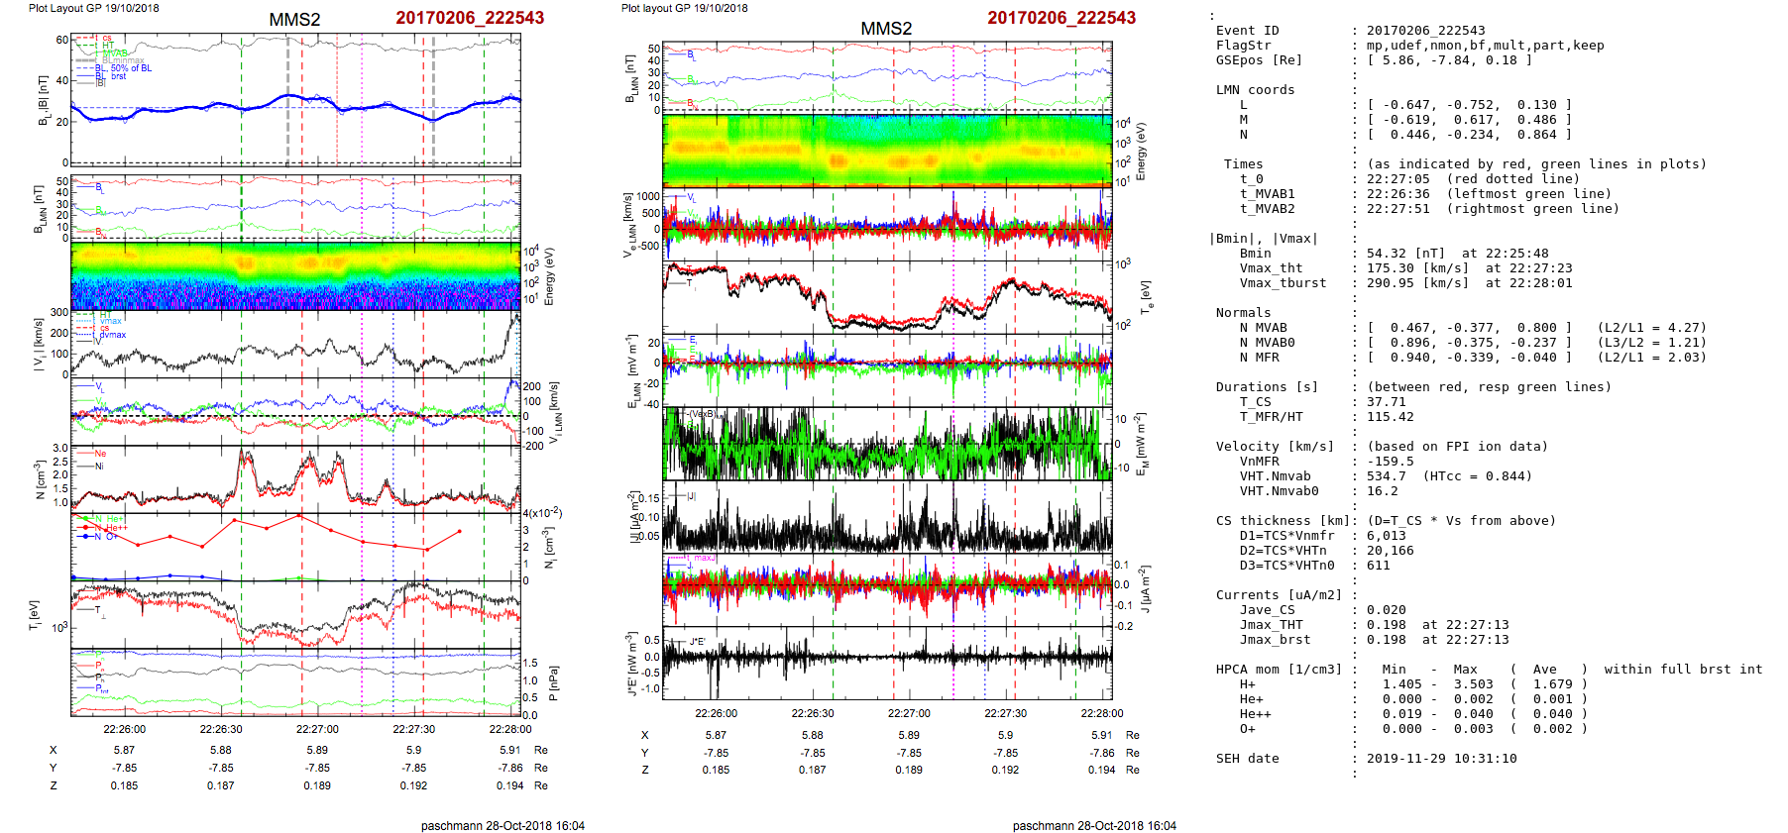Click the "D2=TCS*VHTn" label
This screenshot has height=833, width=1788.
pos(1283,551)
